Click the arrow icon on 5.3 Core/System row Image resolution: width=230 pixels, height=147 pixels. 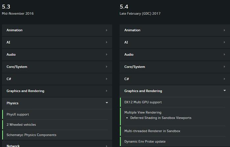pyautogui.click(x=107, y=67)
